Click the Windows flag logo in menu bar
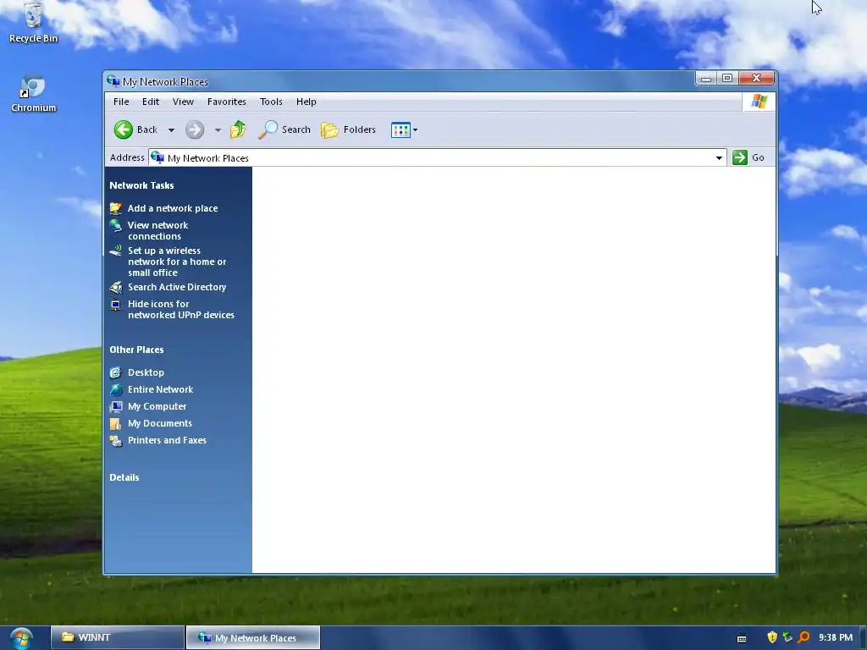Screen dimensions: 867x650 point(759,102)
